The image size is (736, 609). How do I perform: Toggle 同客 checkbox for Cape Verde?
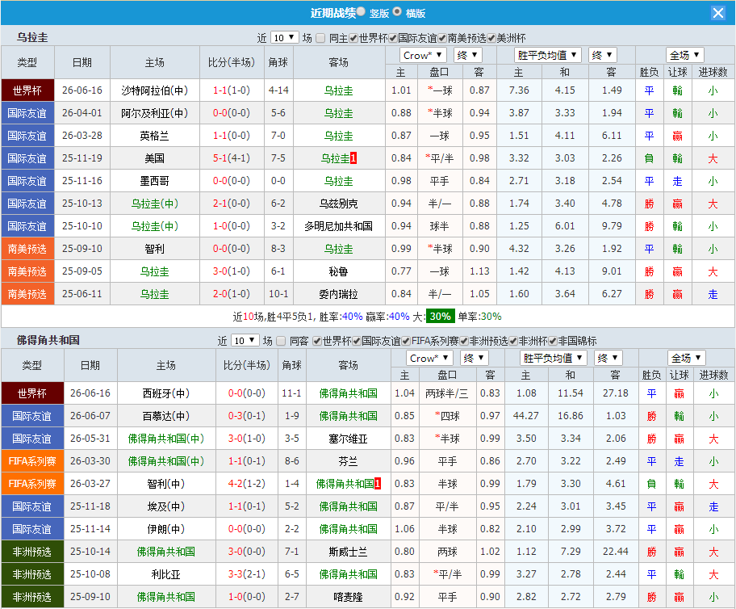[281, 341]
